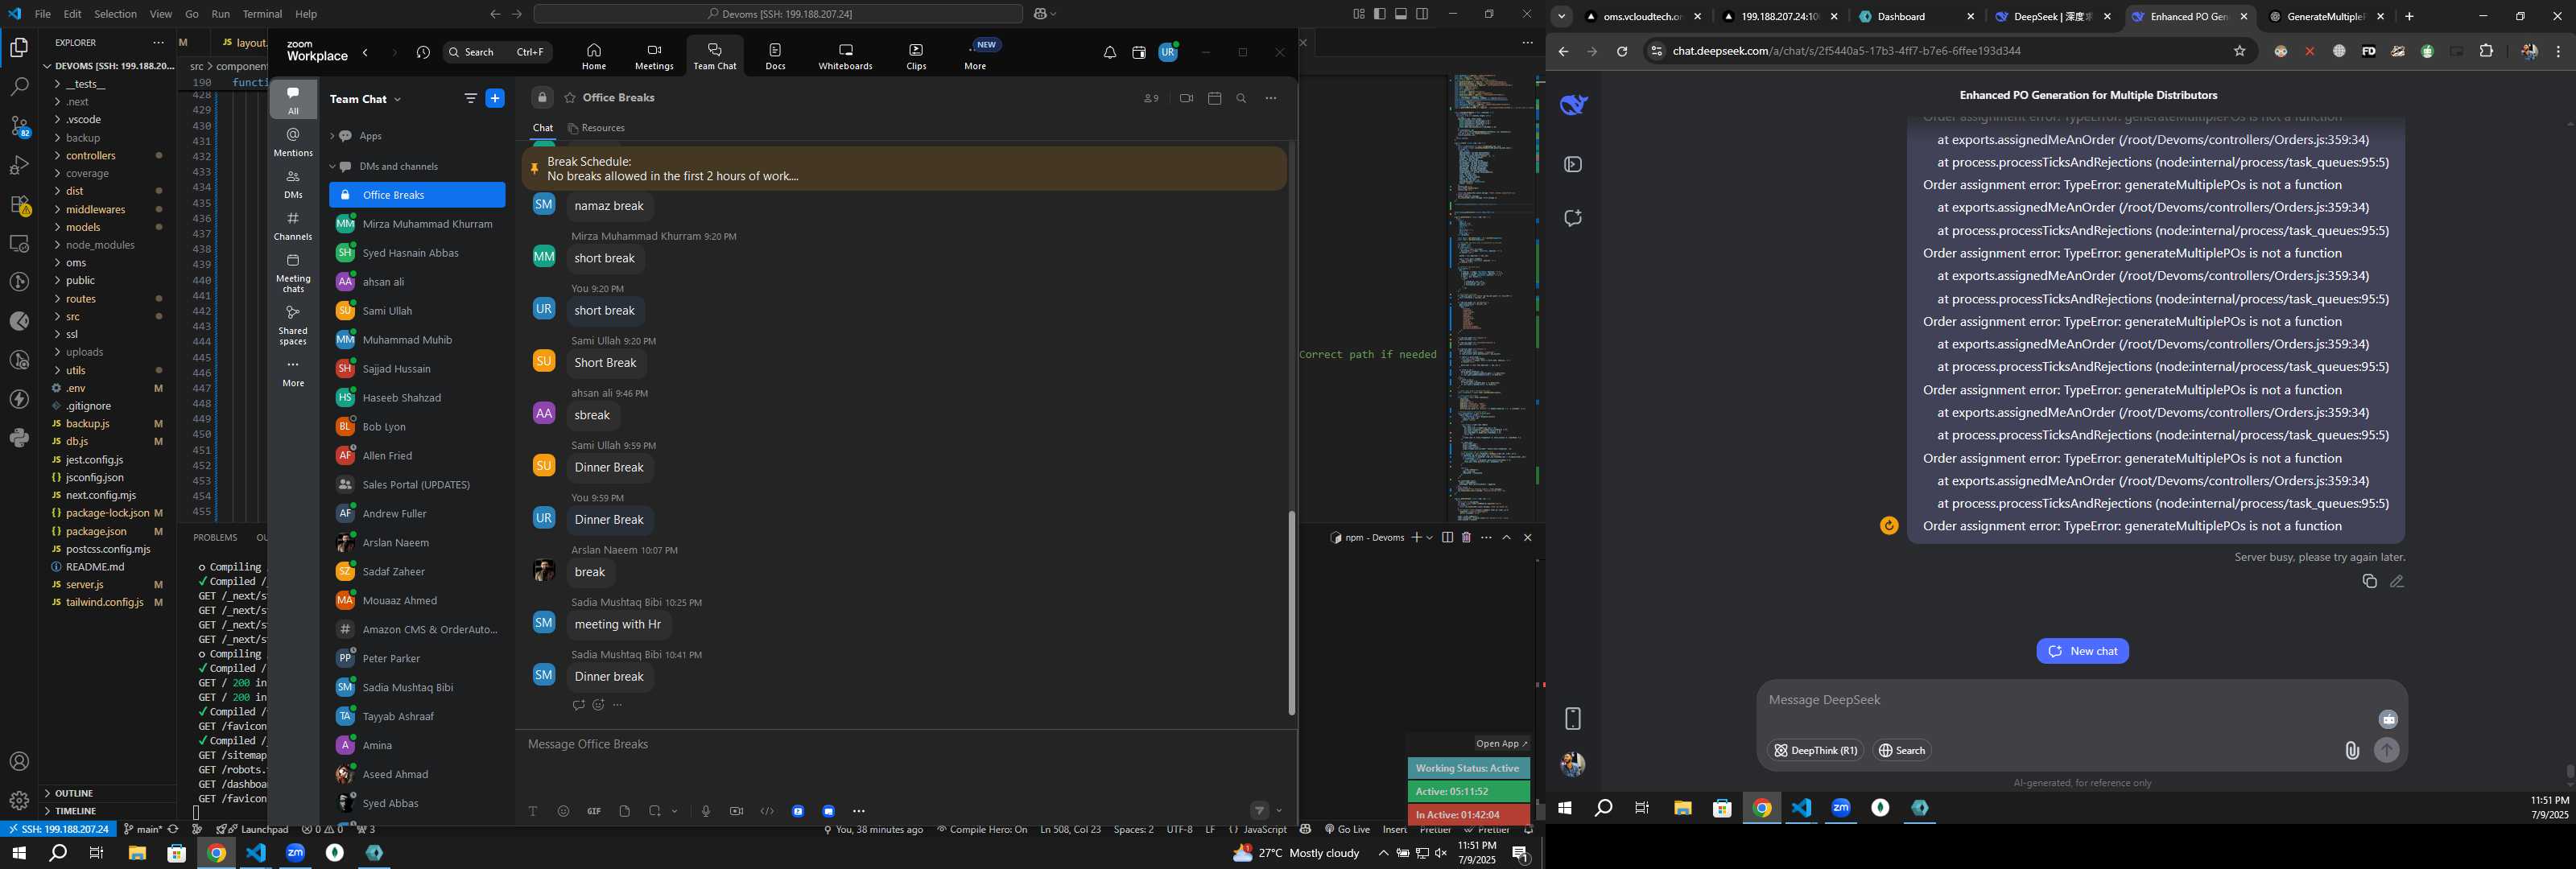Open Channels section in Zoom sidebar
2576x869 pixels.
pyautogui.click(x=293, y=226)
